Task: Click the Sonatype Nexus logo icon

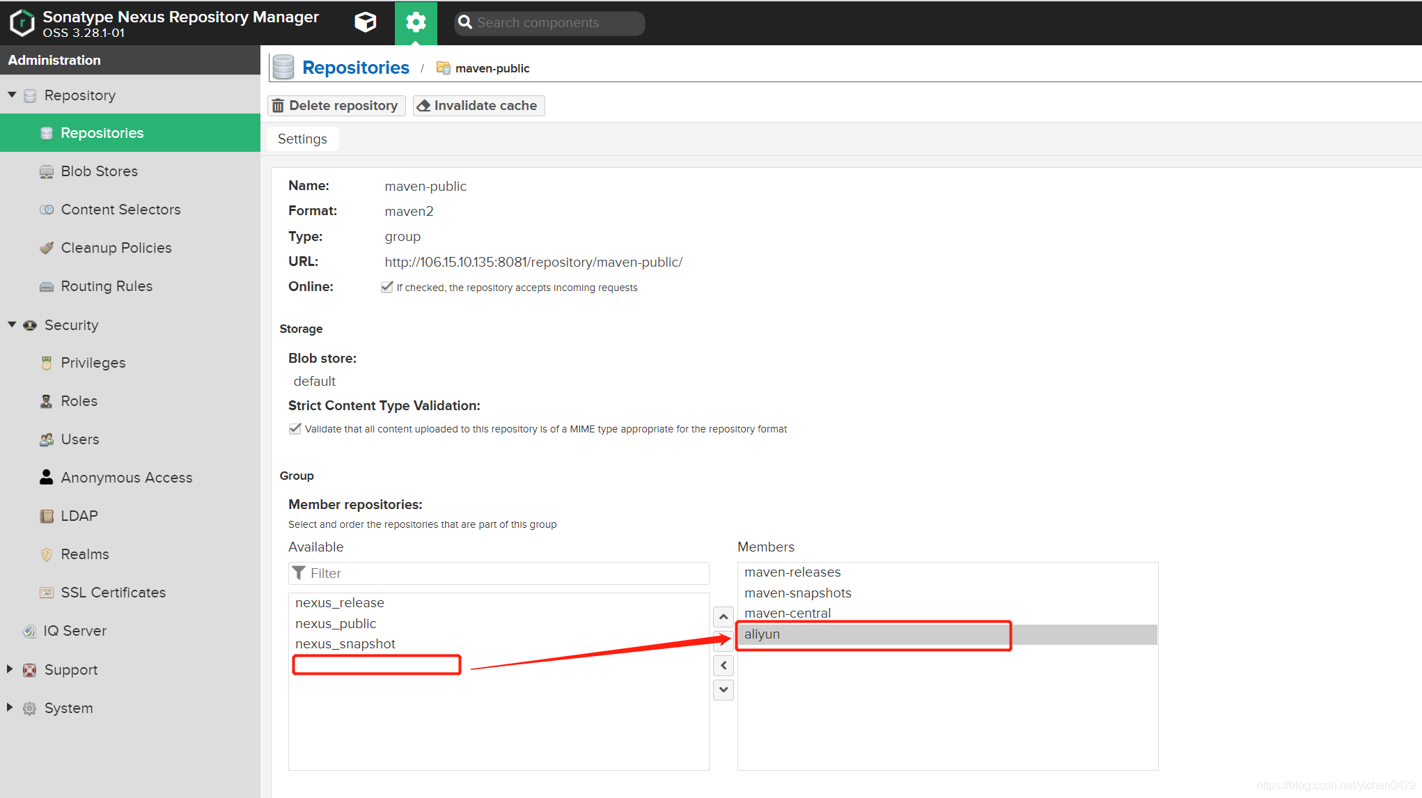Action: pyautogui.click(x=22, y=22)
